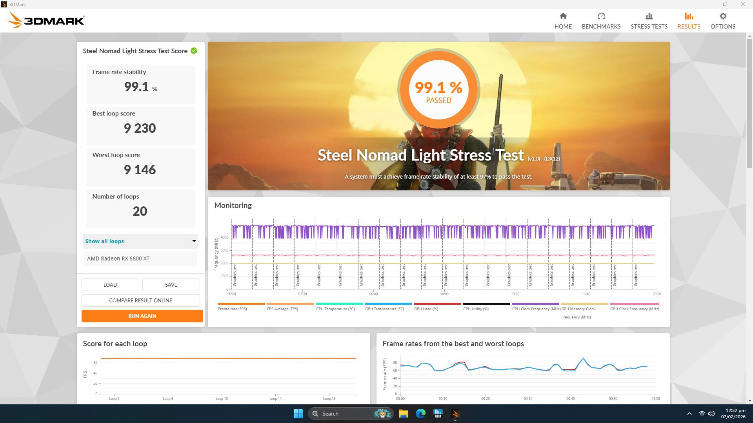The image size is (753, 423).
Task: Click the 3DMark title bar app icon
Action: (4, 4)
